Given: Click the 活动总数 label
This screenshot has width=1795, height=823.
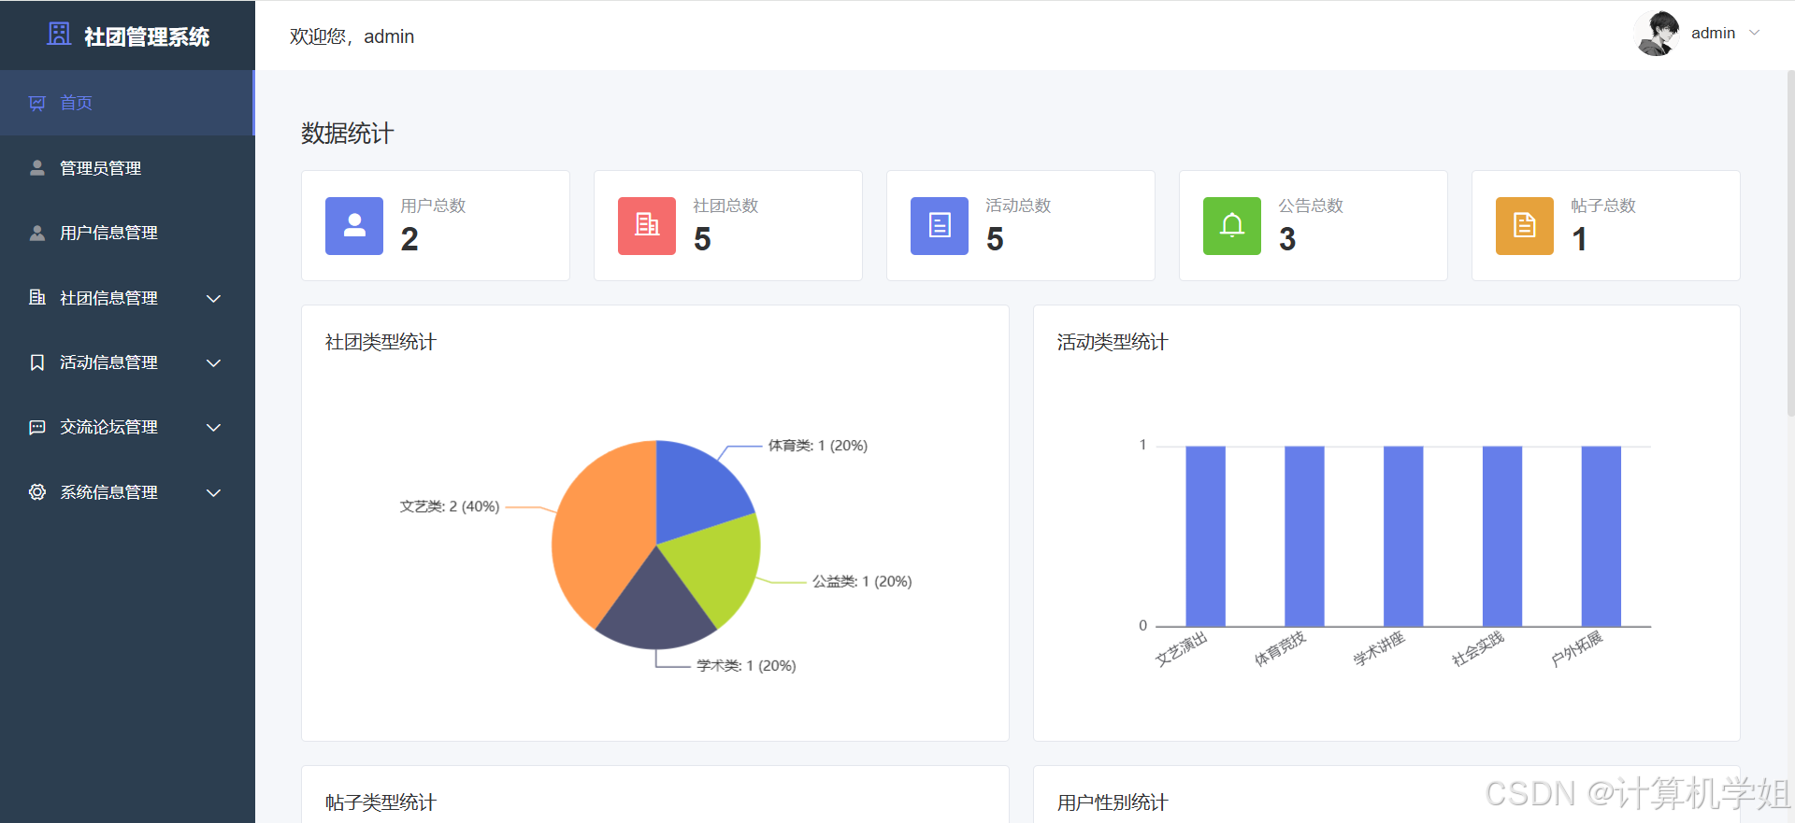Looking at the screenshot, I should (x=1018, y=206).
